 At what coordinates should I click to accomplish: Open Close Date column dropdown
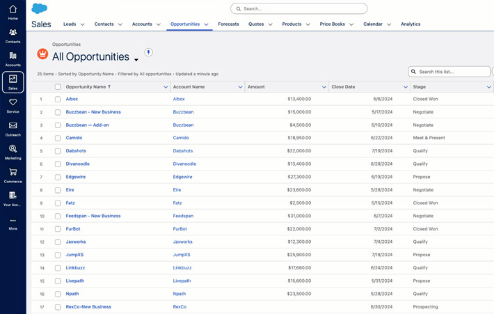click(406, 87)
